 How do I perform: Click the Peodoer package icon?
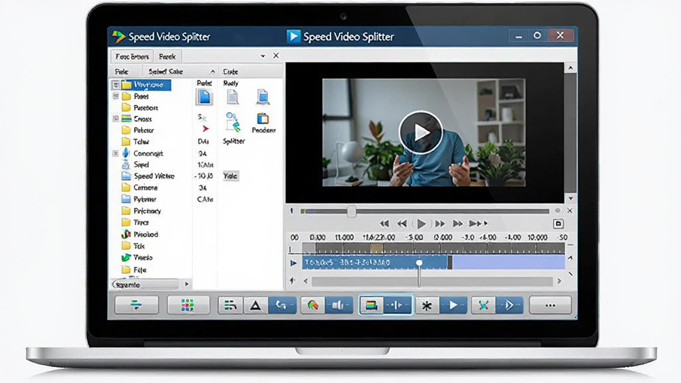click(263, 118)
